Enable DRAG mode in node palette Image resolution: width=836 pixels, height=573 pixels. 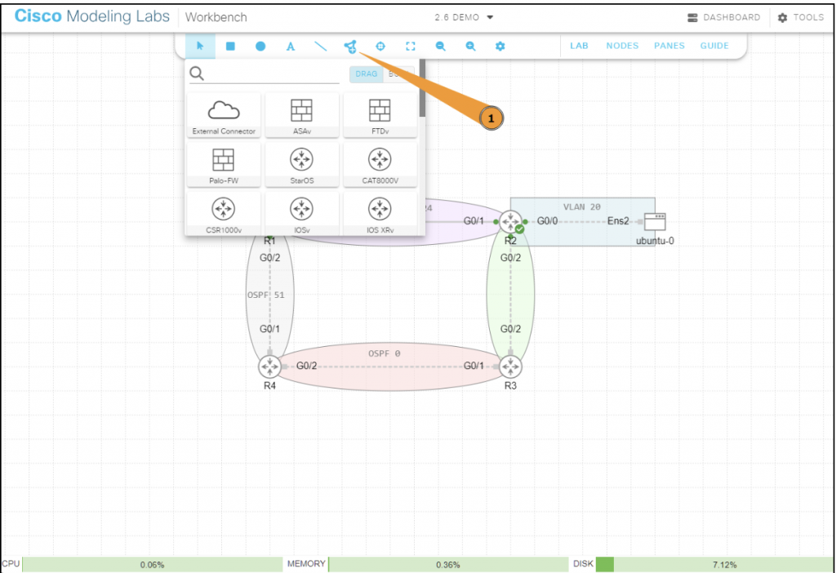point(367,74)
